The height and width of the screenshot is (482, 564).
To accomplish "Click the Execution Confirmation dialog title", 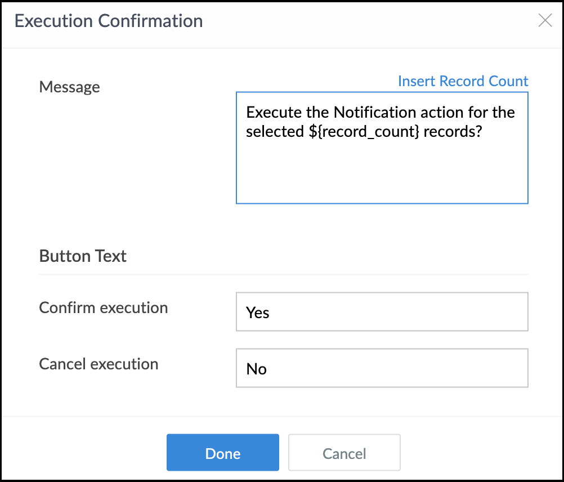I will [x=109, y=21].
